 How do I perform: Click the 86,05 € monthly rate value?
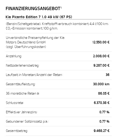point(104,93)
